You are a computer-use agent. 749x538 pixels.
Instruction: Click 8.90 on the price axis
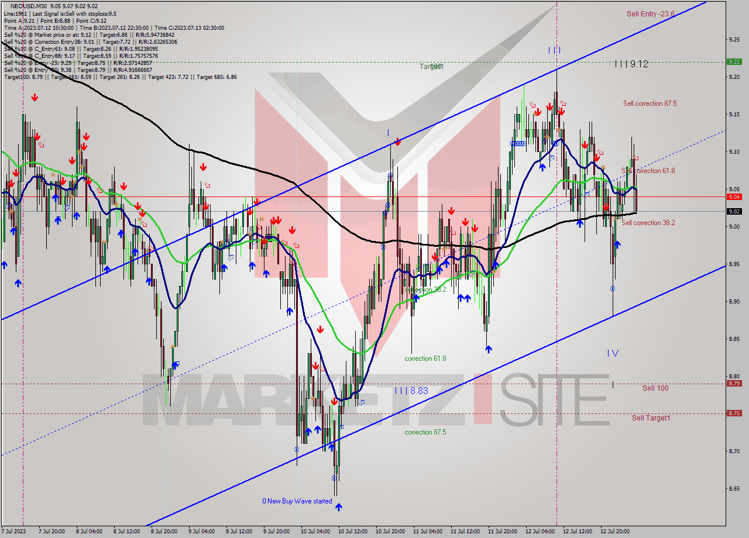click(x=735, y=301)
